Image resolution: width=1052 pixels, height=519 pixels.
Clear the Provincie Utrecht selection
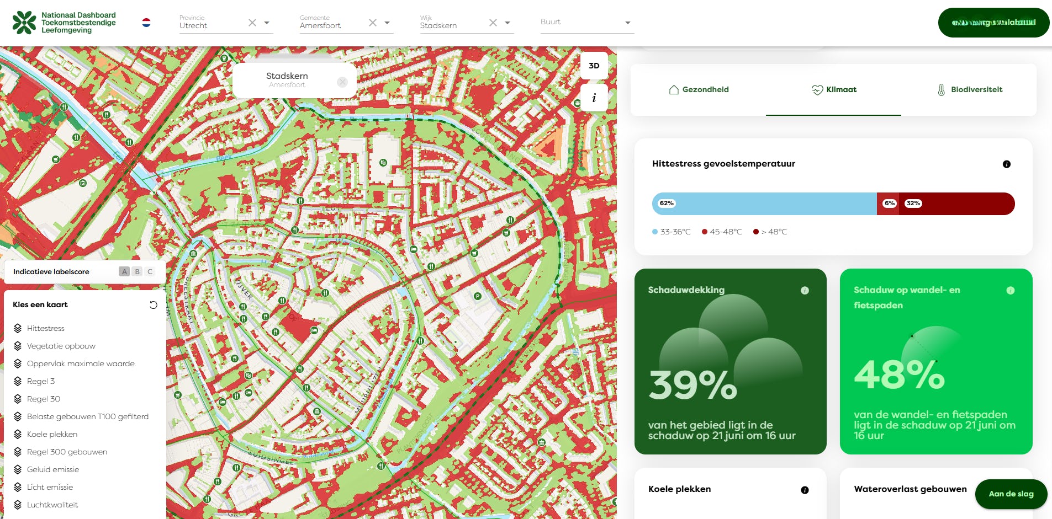tap(252, 23)
